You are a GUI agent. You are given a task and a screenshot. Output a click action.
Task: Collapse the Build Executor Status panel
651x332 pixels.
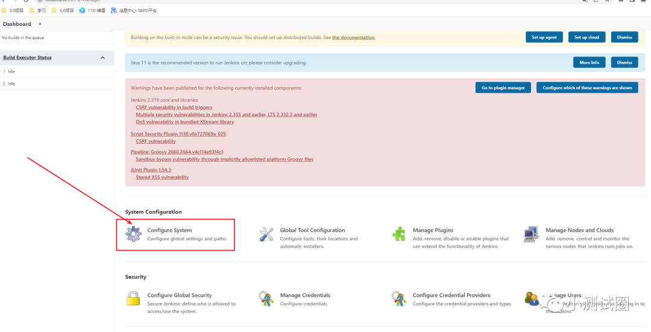click(x=102, y=58)
